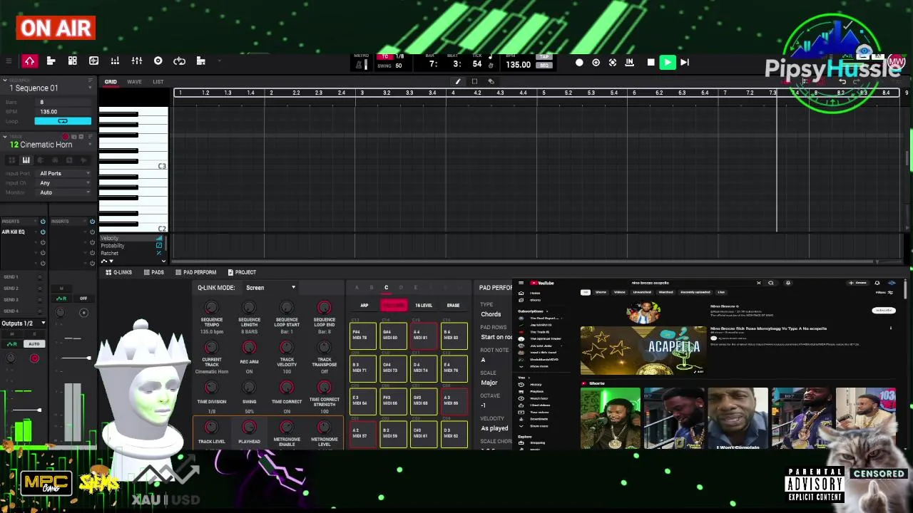
Task: Click the ACAPELLA video thumbnail in YouTube
Action: click(643, 351)
